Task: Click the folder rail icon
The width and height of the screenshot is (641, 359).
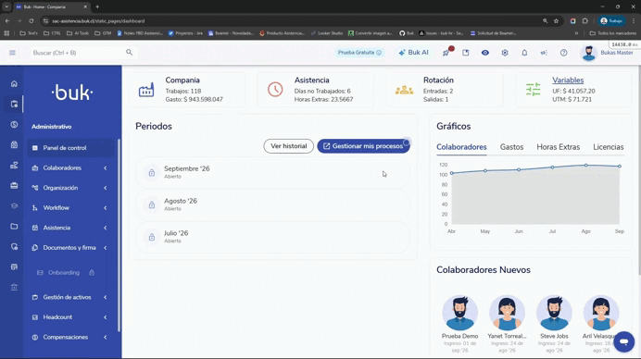Action: [14, 227]
